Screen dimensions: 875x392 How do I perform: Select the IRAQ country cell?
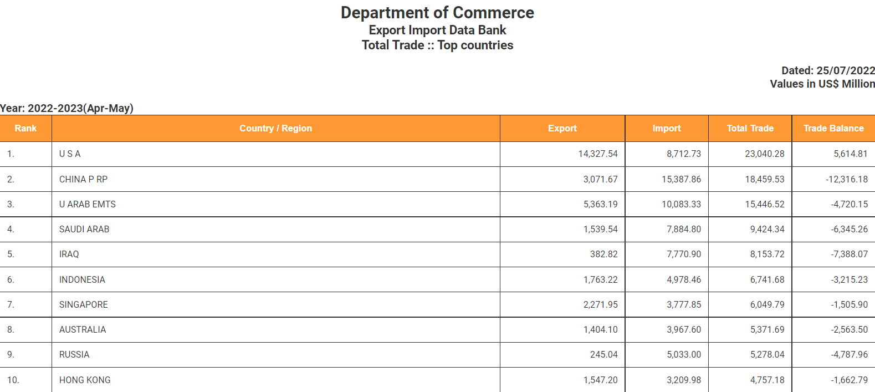point(69,254)
